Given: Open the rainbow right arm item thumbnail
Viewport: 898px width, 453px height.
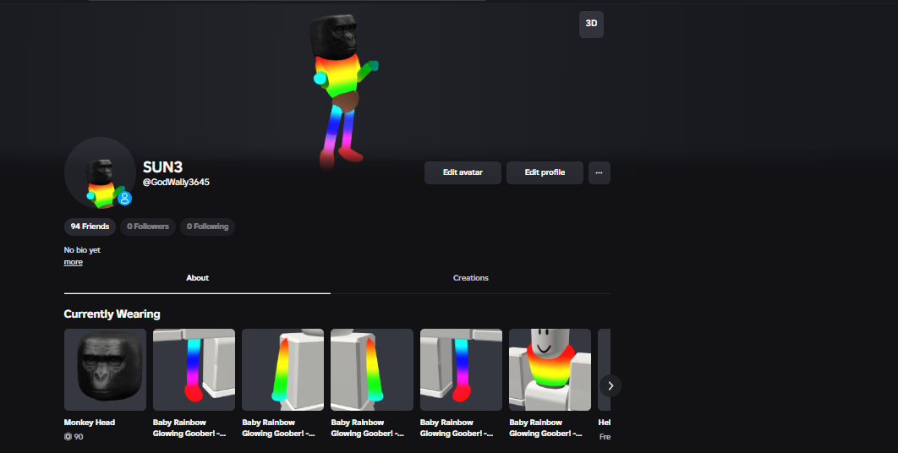Looking at the screenshot, I should pyautogui.click(x=283, y=369).
